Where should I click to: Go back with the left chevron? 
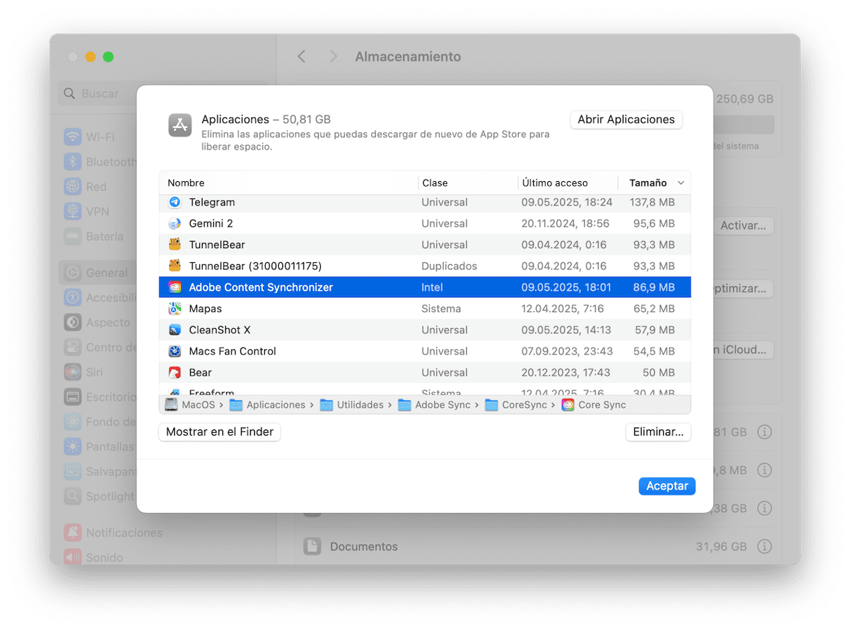[x=301, y=57]
